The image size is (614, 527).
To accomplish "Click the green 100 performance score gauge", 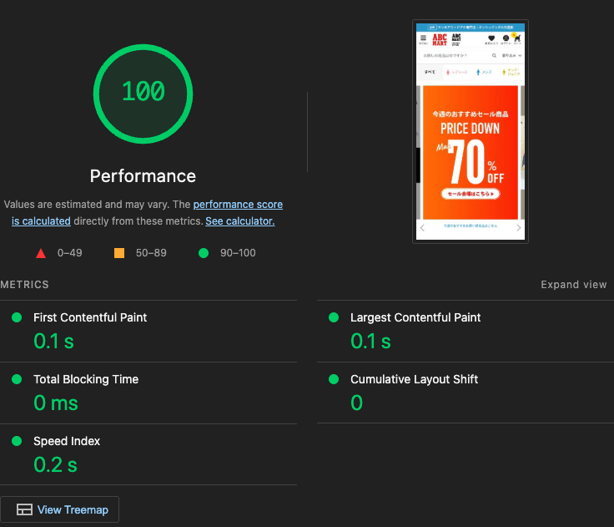I will pyautogui.click(x=143, y=94).
